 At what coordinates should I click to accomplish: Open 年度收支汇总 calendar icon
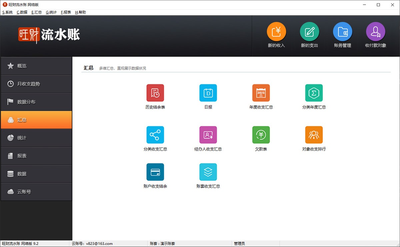pos(261,93)
